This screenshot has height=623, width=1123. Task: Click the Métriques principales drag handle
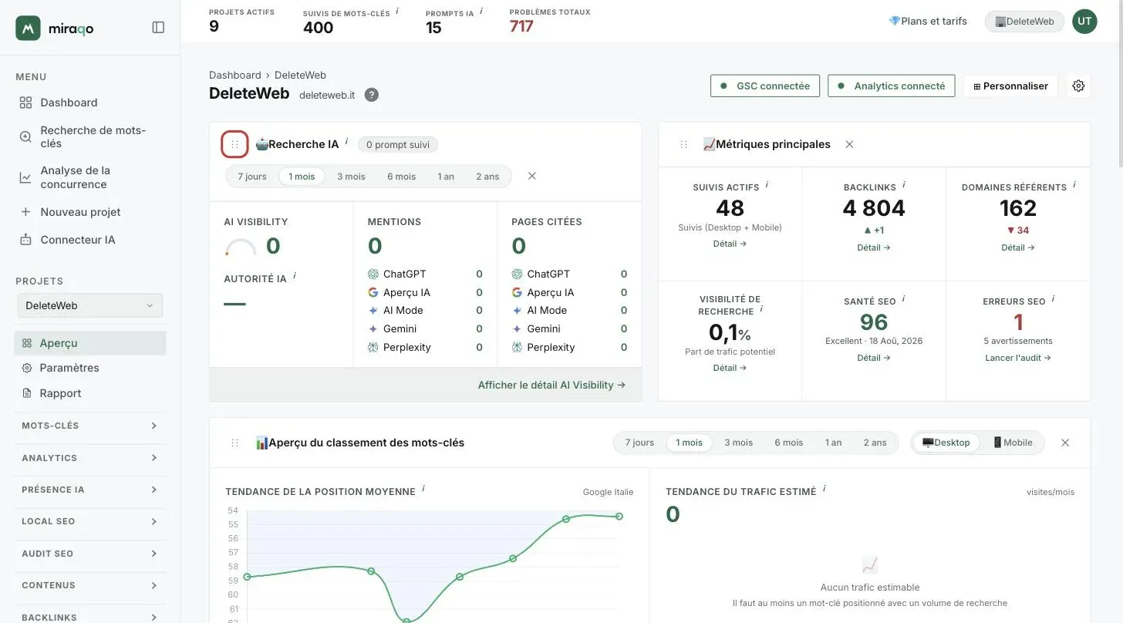[683, 144]
